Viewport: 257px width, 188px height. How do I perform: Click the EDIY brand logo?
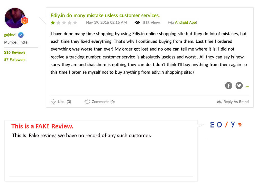click(226, 125)
